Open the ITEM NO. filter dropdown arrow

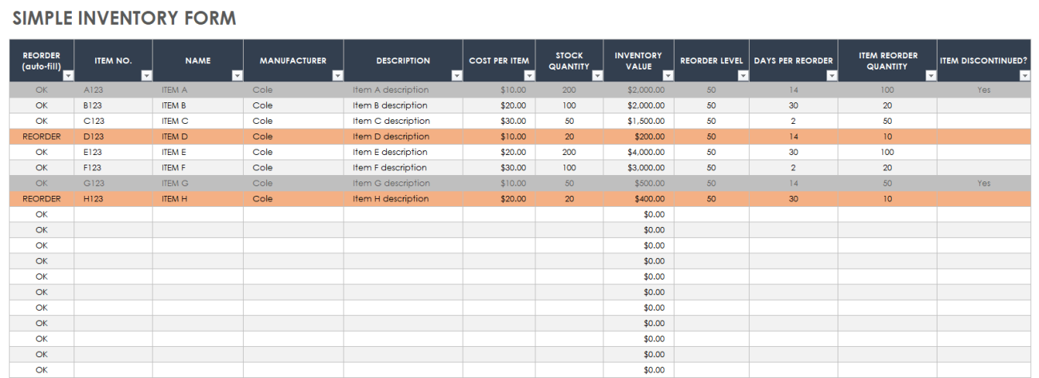(145, 76)
